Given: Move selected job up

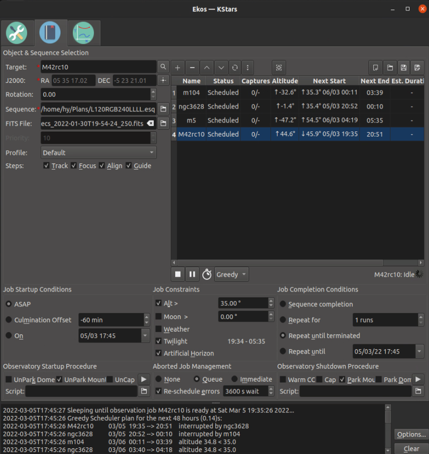Looking at the screenshot, I should coord(207,68).
